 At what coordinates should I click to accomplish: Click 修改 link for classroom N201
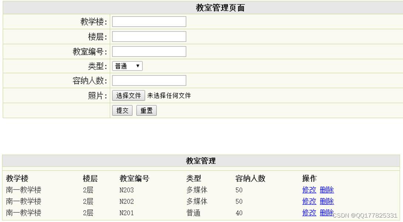click(309, 212)
